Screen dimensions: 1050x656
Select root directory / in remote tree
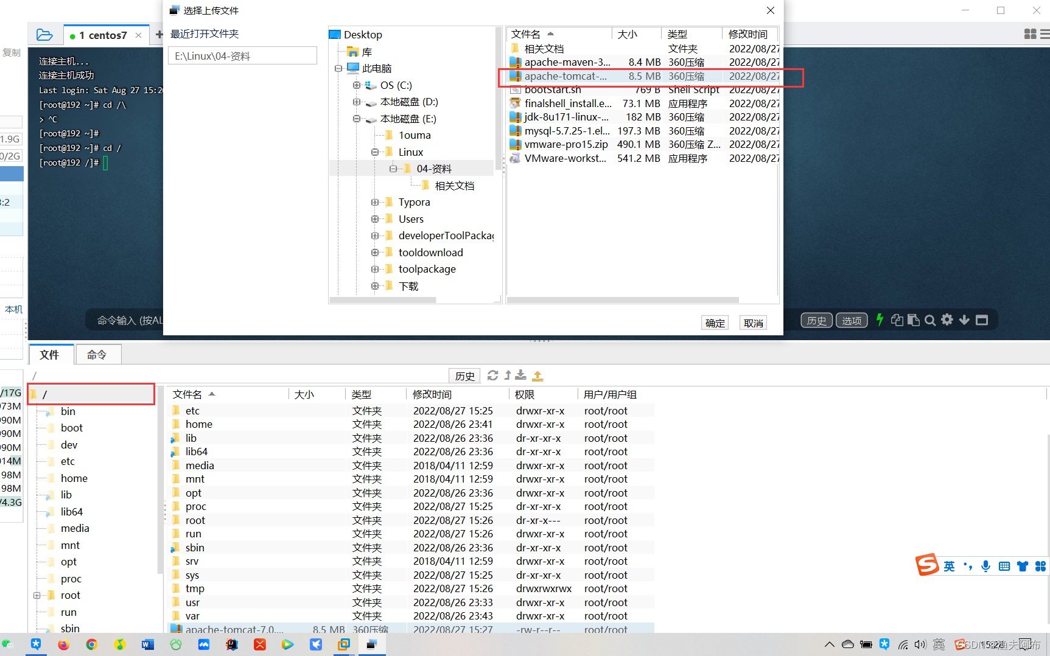point(92,394)
